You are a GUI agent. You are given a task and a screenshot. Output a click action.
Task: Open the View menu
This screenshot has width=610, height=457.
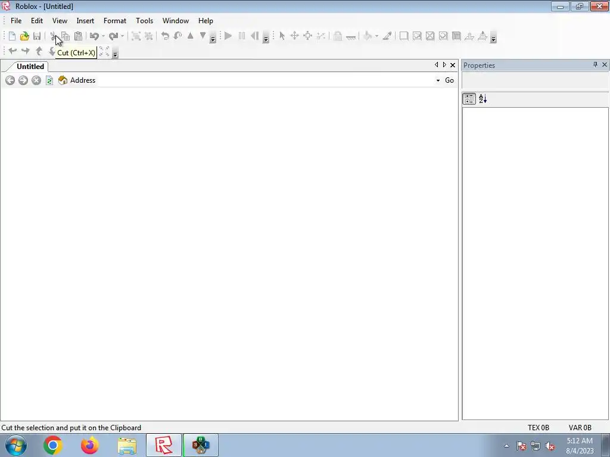click(x=60, y=21)
